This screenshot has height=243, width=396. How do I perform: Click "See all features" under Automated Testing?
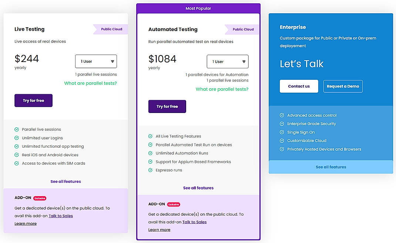coord(198,188)
